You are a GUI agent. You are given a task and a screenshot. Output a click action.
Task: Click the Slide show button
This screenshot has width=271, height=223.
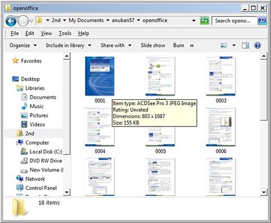click(153, 45)
